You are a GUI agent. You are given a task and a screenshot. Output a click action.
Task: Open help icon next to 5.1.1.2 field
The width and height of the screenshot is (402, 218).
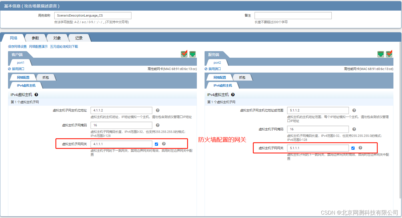point(354,110)
